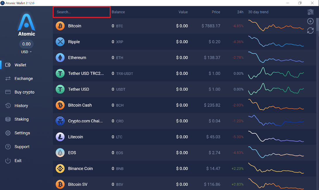Sort by the 24h column header

(240, 12)
